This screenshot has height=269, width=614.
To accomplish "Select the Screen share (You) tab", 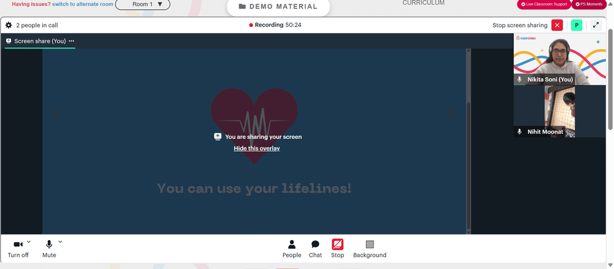I will tap(40, 41).
